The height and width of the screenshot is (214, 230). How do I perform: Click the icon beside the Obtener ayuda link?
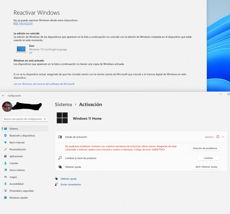pos(56,179)
